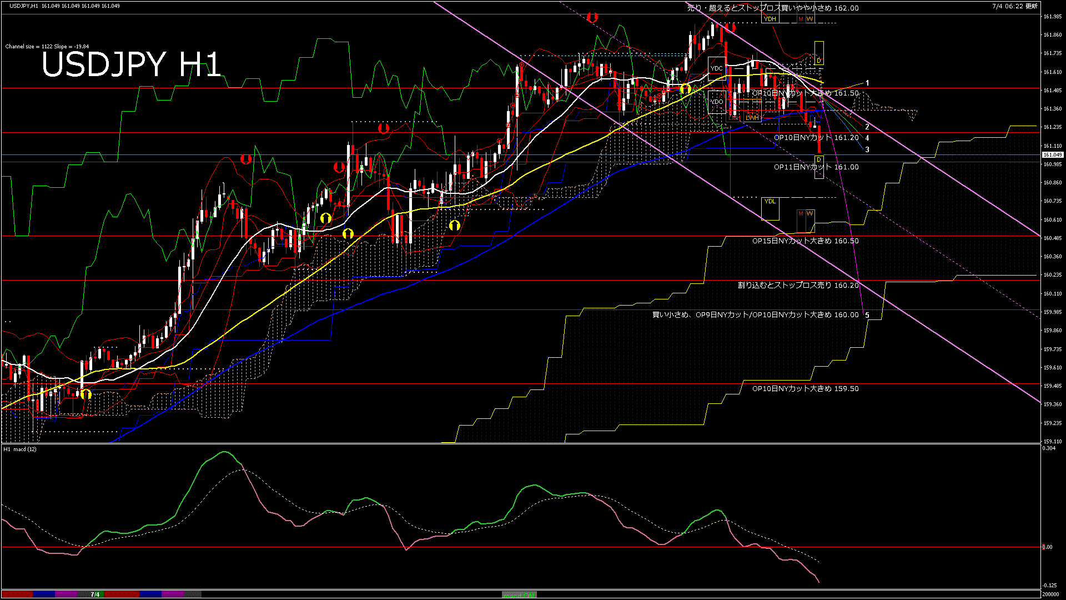The width and height of the screenshot is (1066, 600).
Task: Click the lowest yellow signal marker on chart
Action: tap(86, 394)
